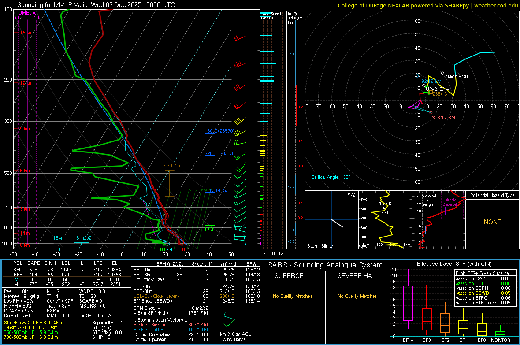Viewport: 520px width, 345px height.
Task: Click the TEI = 23 value
Action: (88, 296)
